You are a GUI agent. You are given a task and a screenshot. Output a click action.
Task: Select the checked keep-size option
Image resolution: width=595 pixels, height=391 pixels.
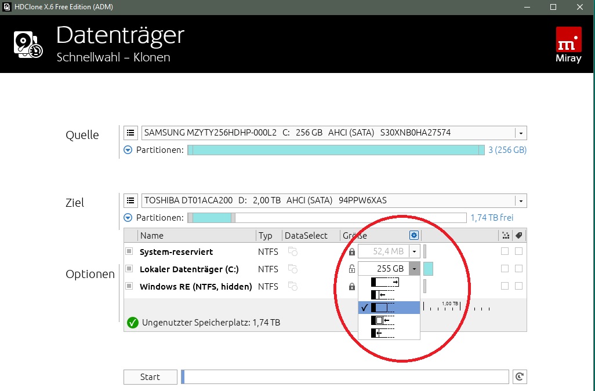click(x=389, y=308)
